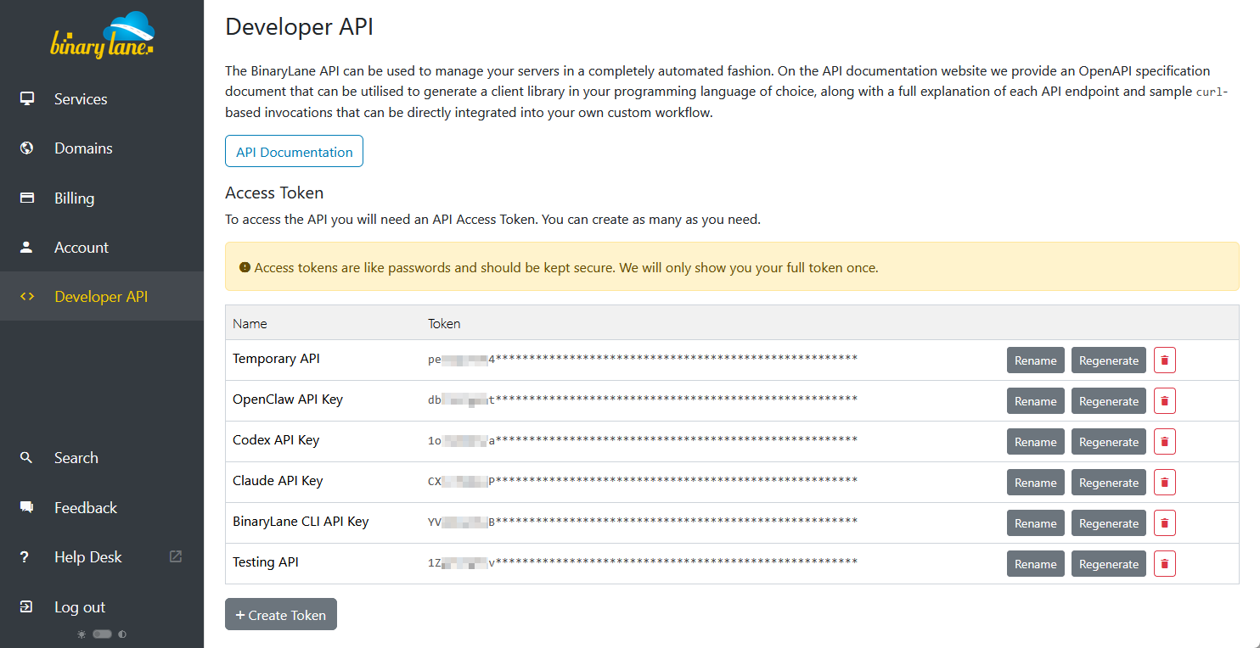This screenshot has width=1260, height=648.
Task: Click the masked token of Testing API
Action: (x=643, y=562)
